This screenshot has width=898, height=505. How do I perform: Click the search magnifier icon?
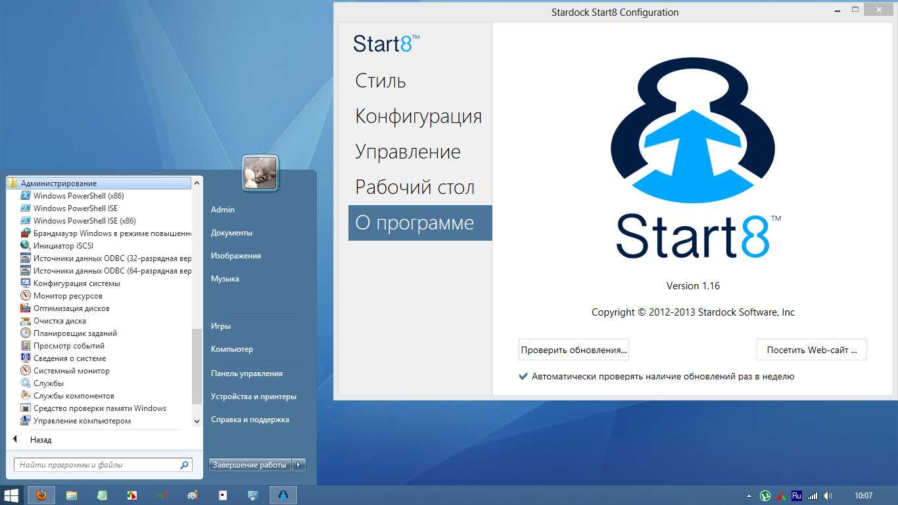coord(184,465)
